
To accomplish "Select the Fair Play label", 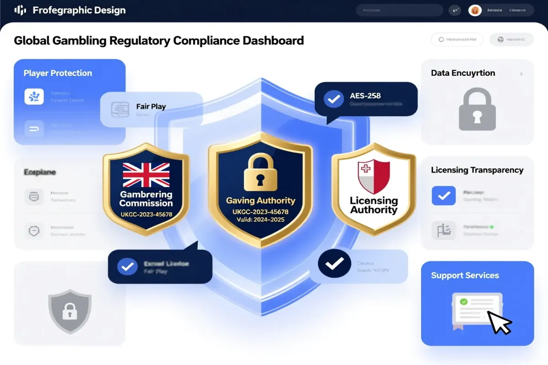I will tap(151, 106).
